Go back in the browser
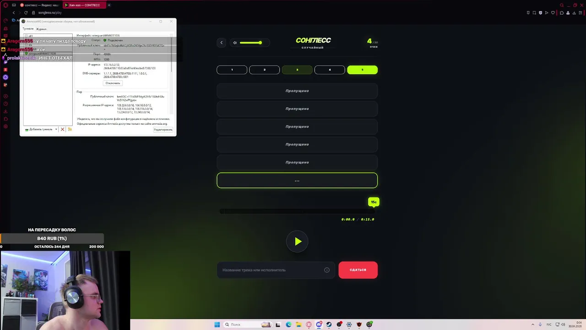 point(14,13)
